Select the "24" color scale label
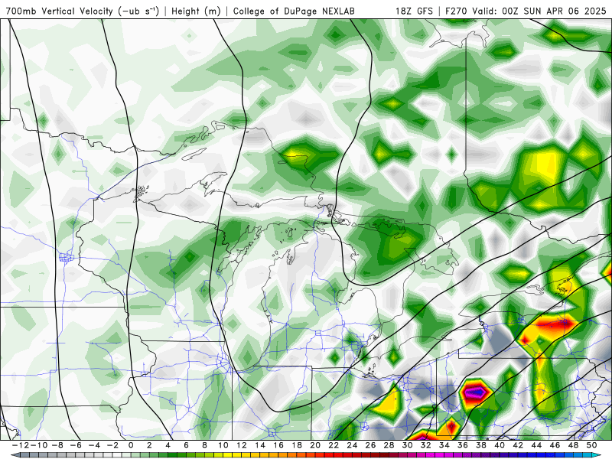This screenshot has width=612, height=459. [352, 445]
